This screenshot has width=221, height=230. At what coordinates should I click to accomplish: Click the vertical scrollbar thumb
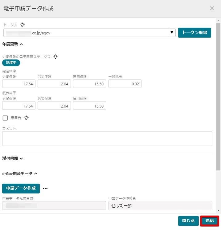tap(218, 96)
